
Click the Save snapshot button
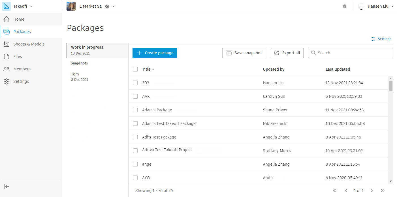pos(244,53)
